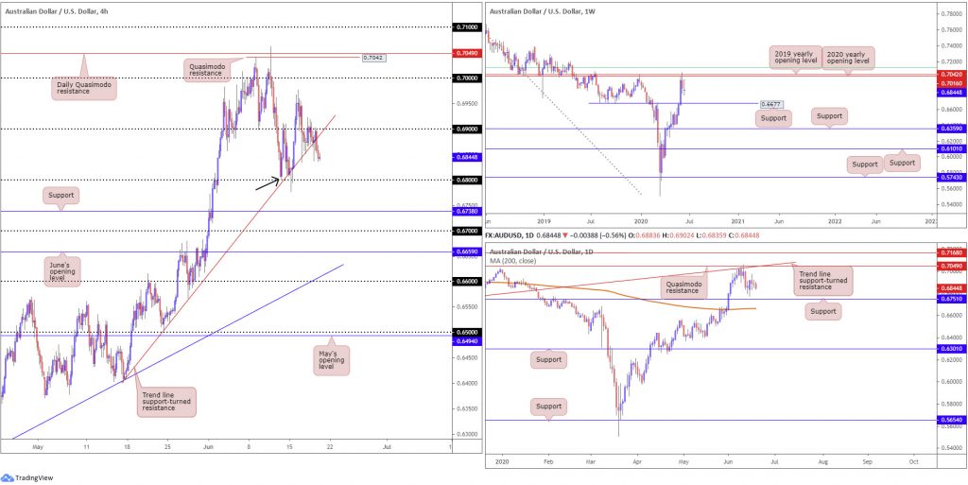The width and height of the screenshot is (968, 485).
Task: Click the 2019 yearly opening level callout
Action: [795, 58]
